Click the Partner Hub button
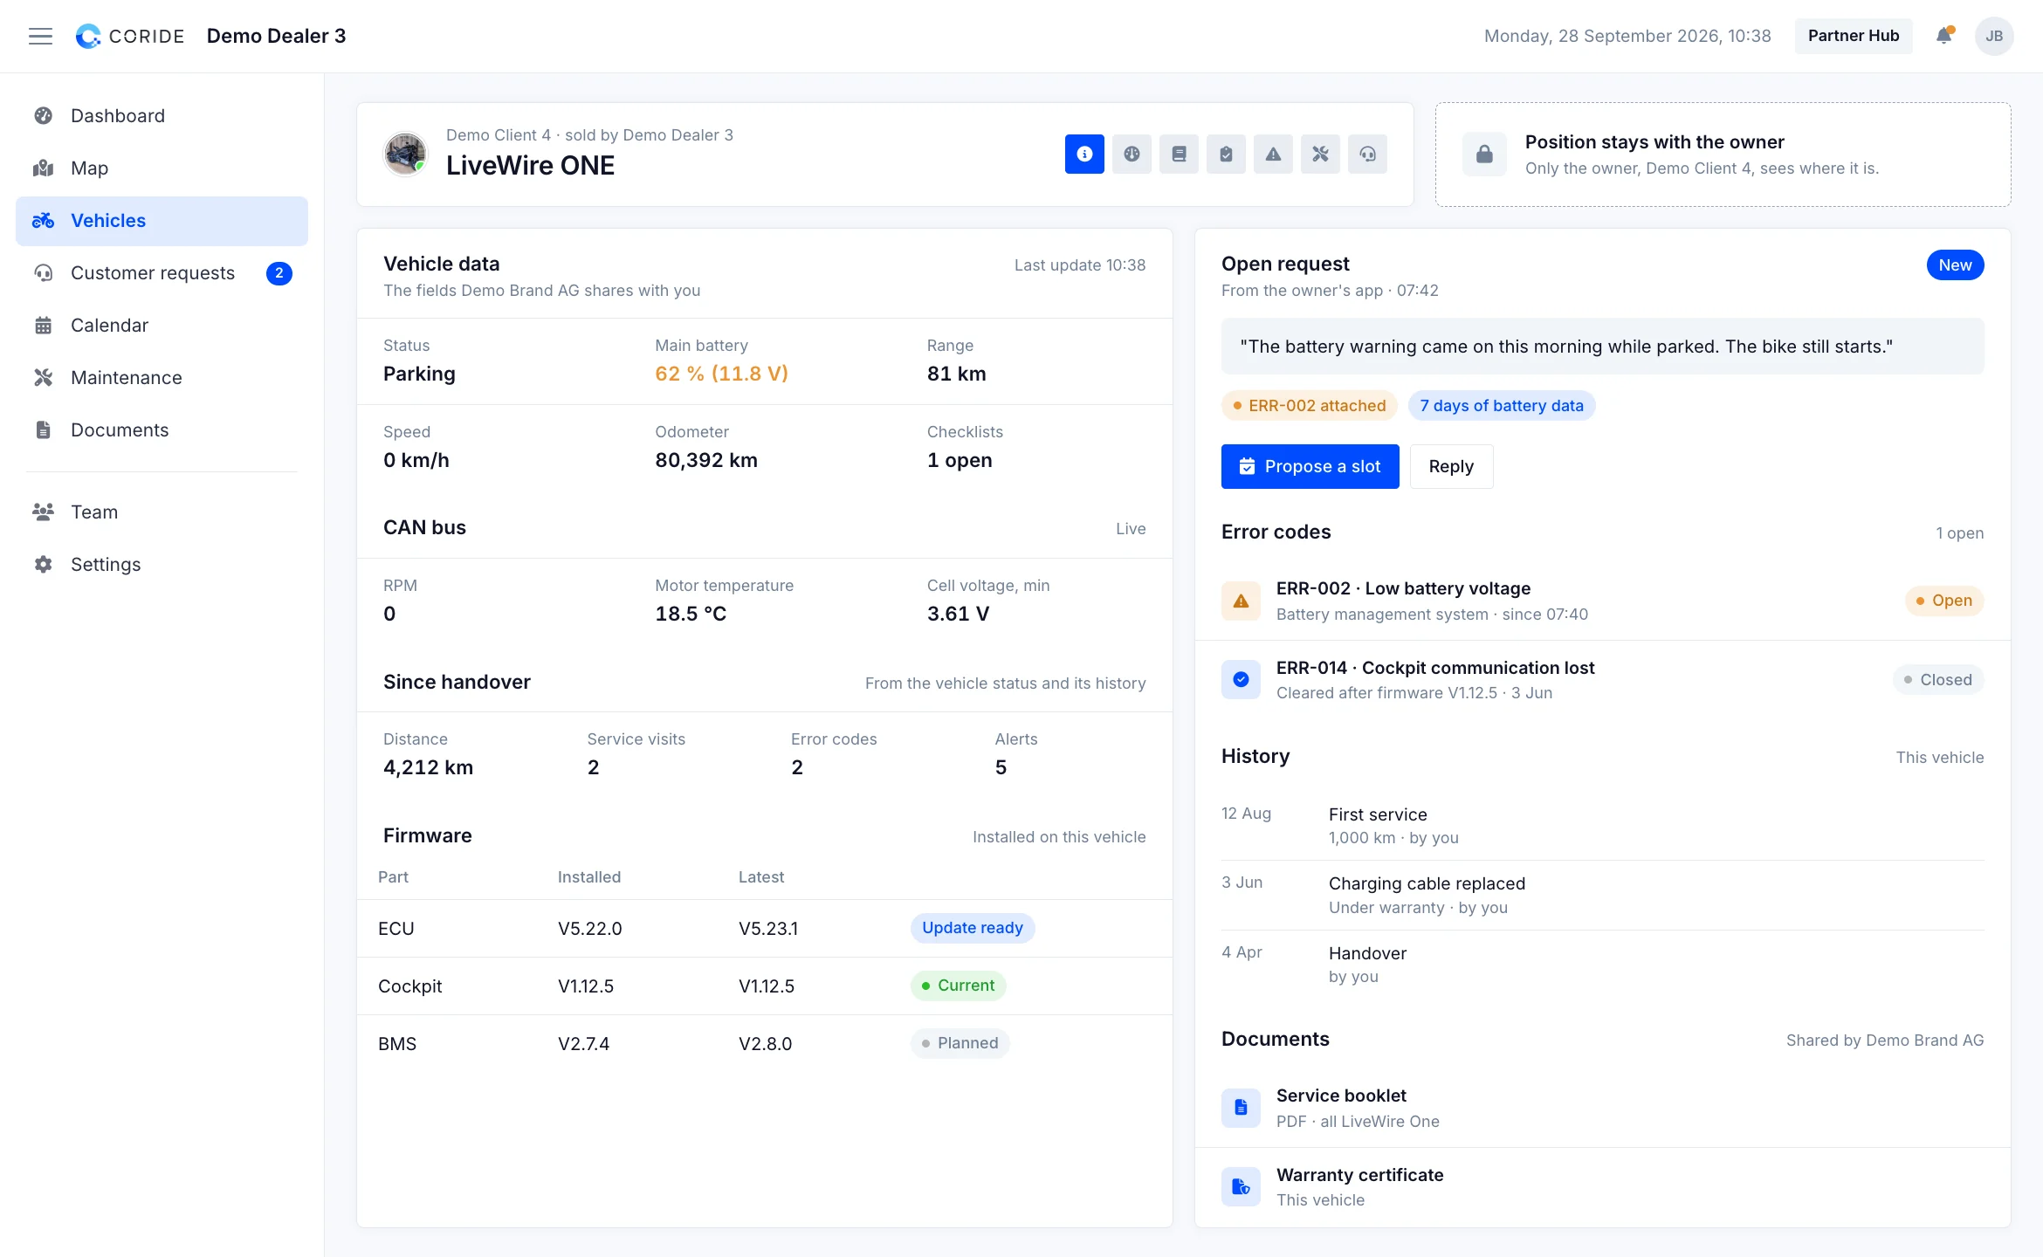2043x1257 pixels. [1854, 36]
